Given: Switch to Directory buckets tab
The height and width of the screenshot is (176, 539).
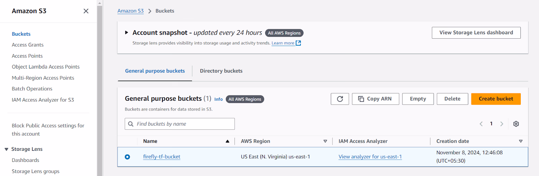Looking at the screenshot, I should [221, 71].
